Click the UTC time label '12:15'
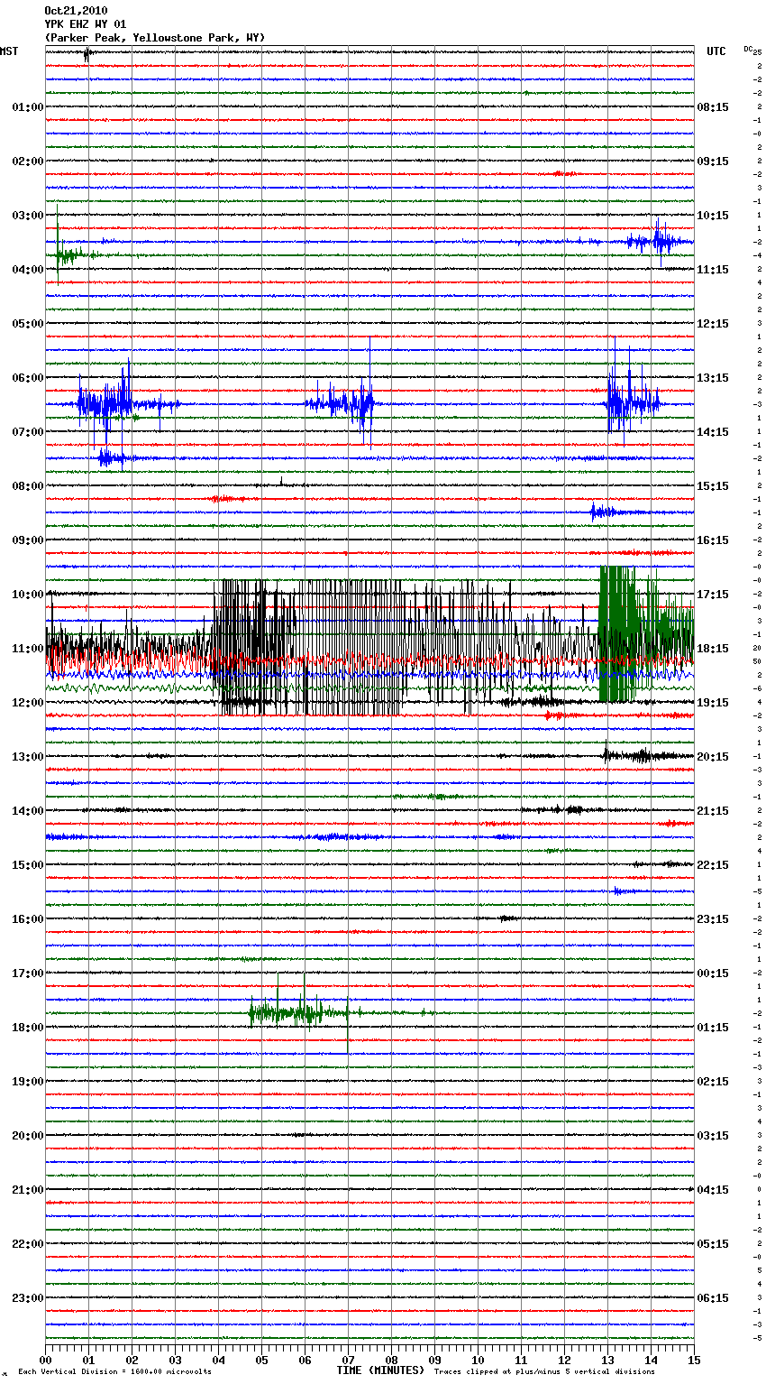This screenshot has width=766, height=1384. 713,324
